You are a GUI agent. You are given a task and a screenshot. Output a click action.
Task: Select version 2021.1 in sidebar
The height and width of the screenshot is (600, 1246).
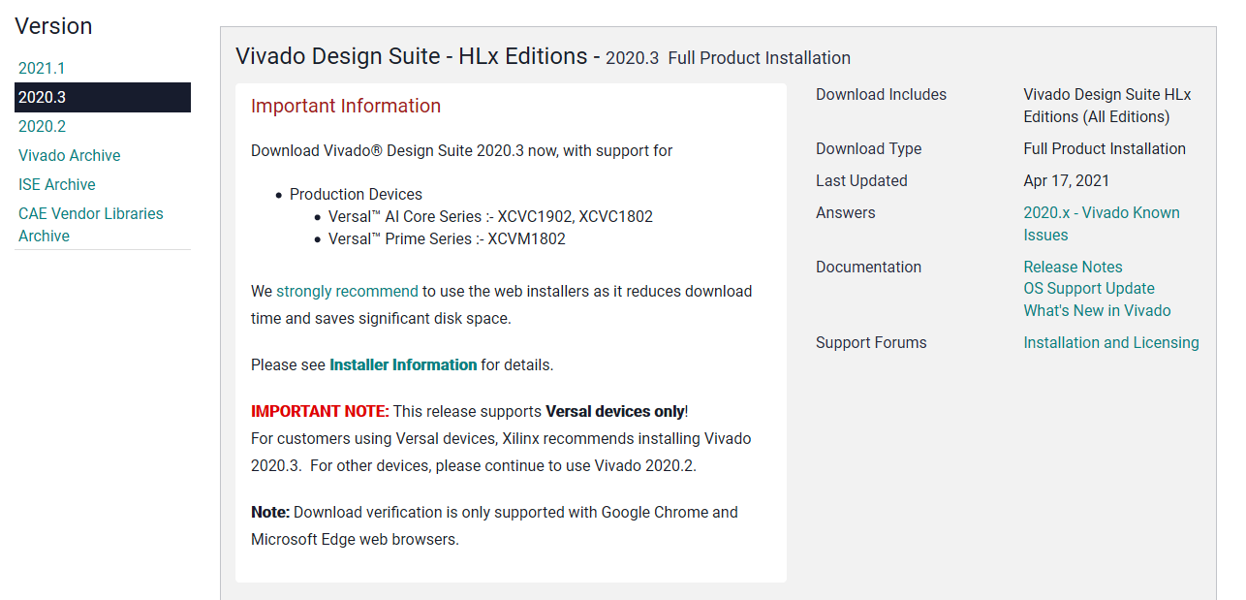[x=42, y=68]
